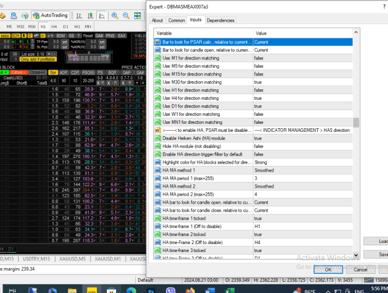Click the R button under the GAP column
The width and height of the screenshot is (388, 293).
coord(129,83)
